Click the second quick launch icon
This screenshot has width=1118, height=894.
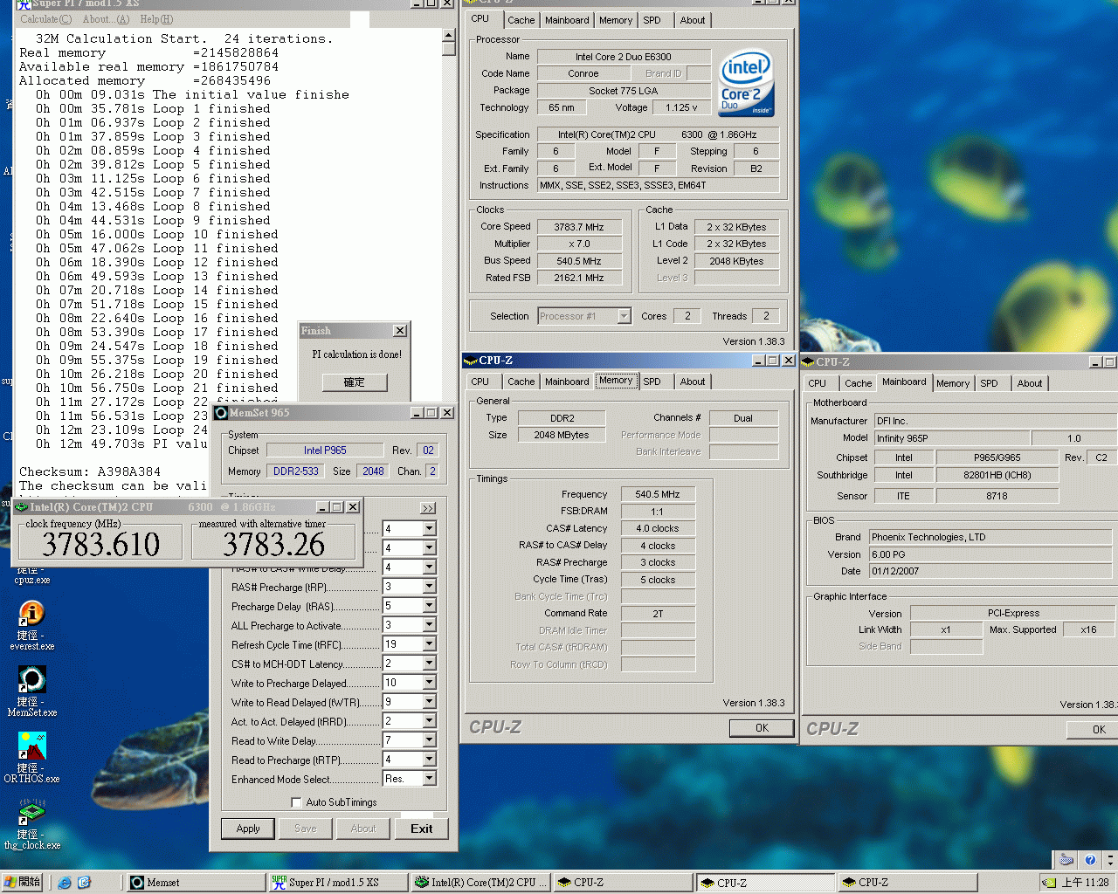(84, 883)
